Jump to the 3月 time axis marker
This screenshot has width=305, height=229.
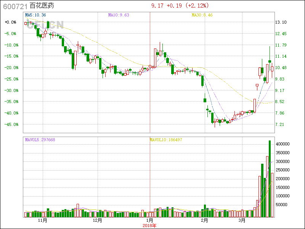242,220
